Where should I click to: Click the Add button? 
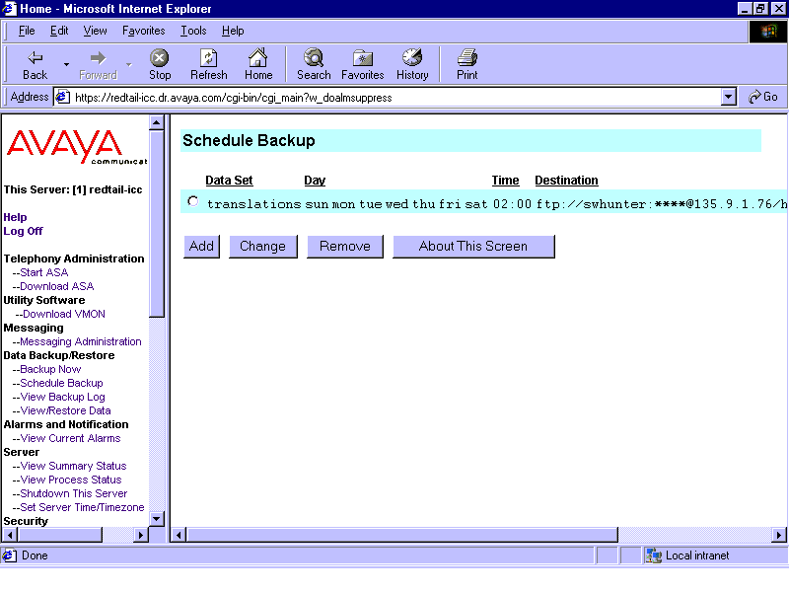(201, 246)
